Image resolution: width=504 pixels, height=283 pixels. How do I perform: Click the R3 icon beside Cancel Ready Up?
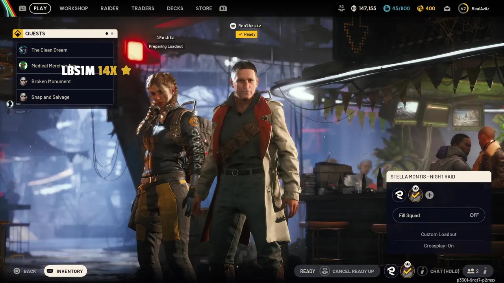[324, 271]
